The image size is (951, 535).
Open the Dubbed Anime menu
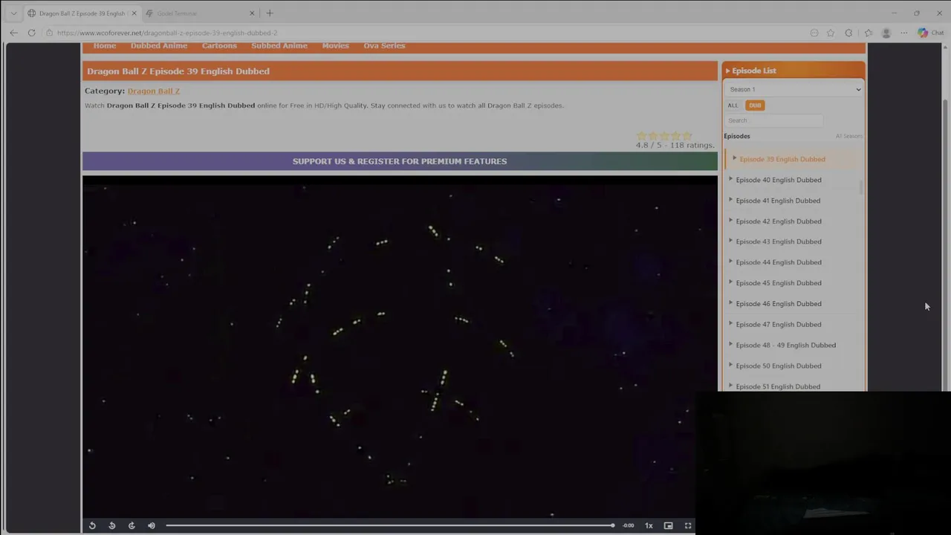tap(159, 45)
